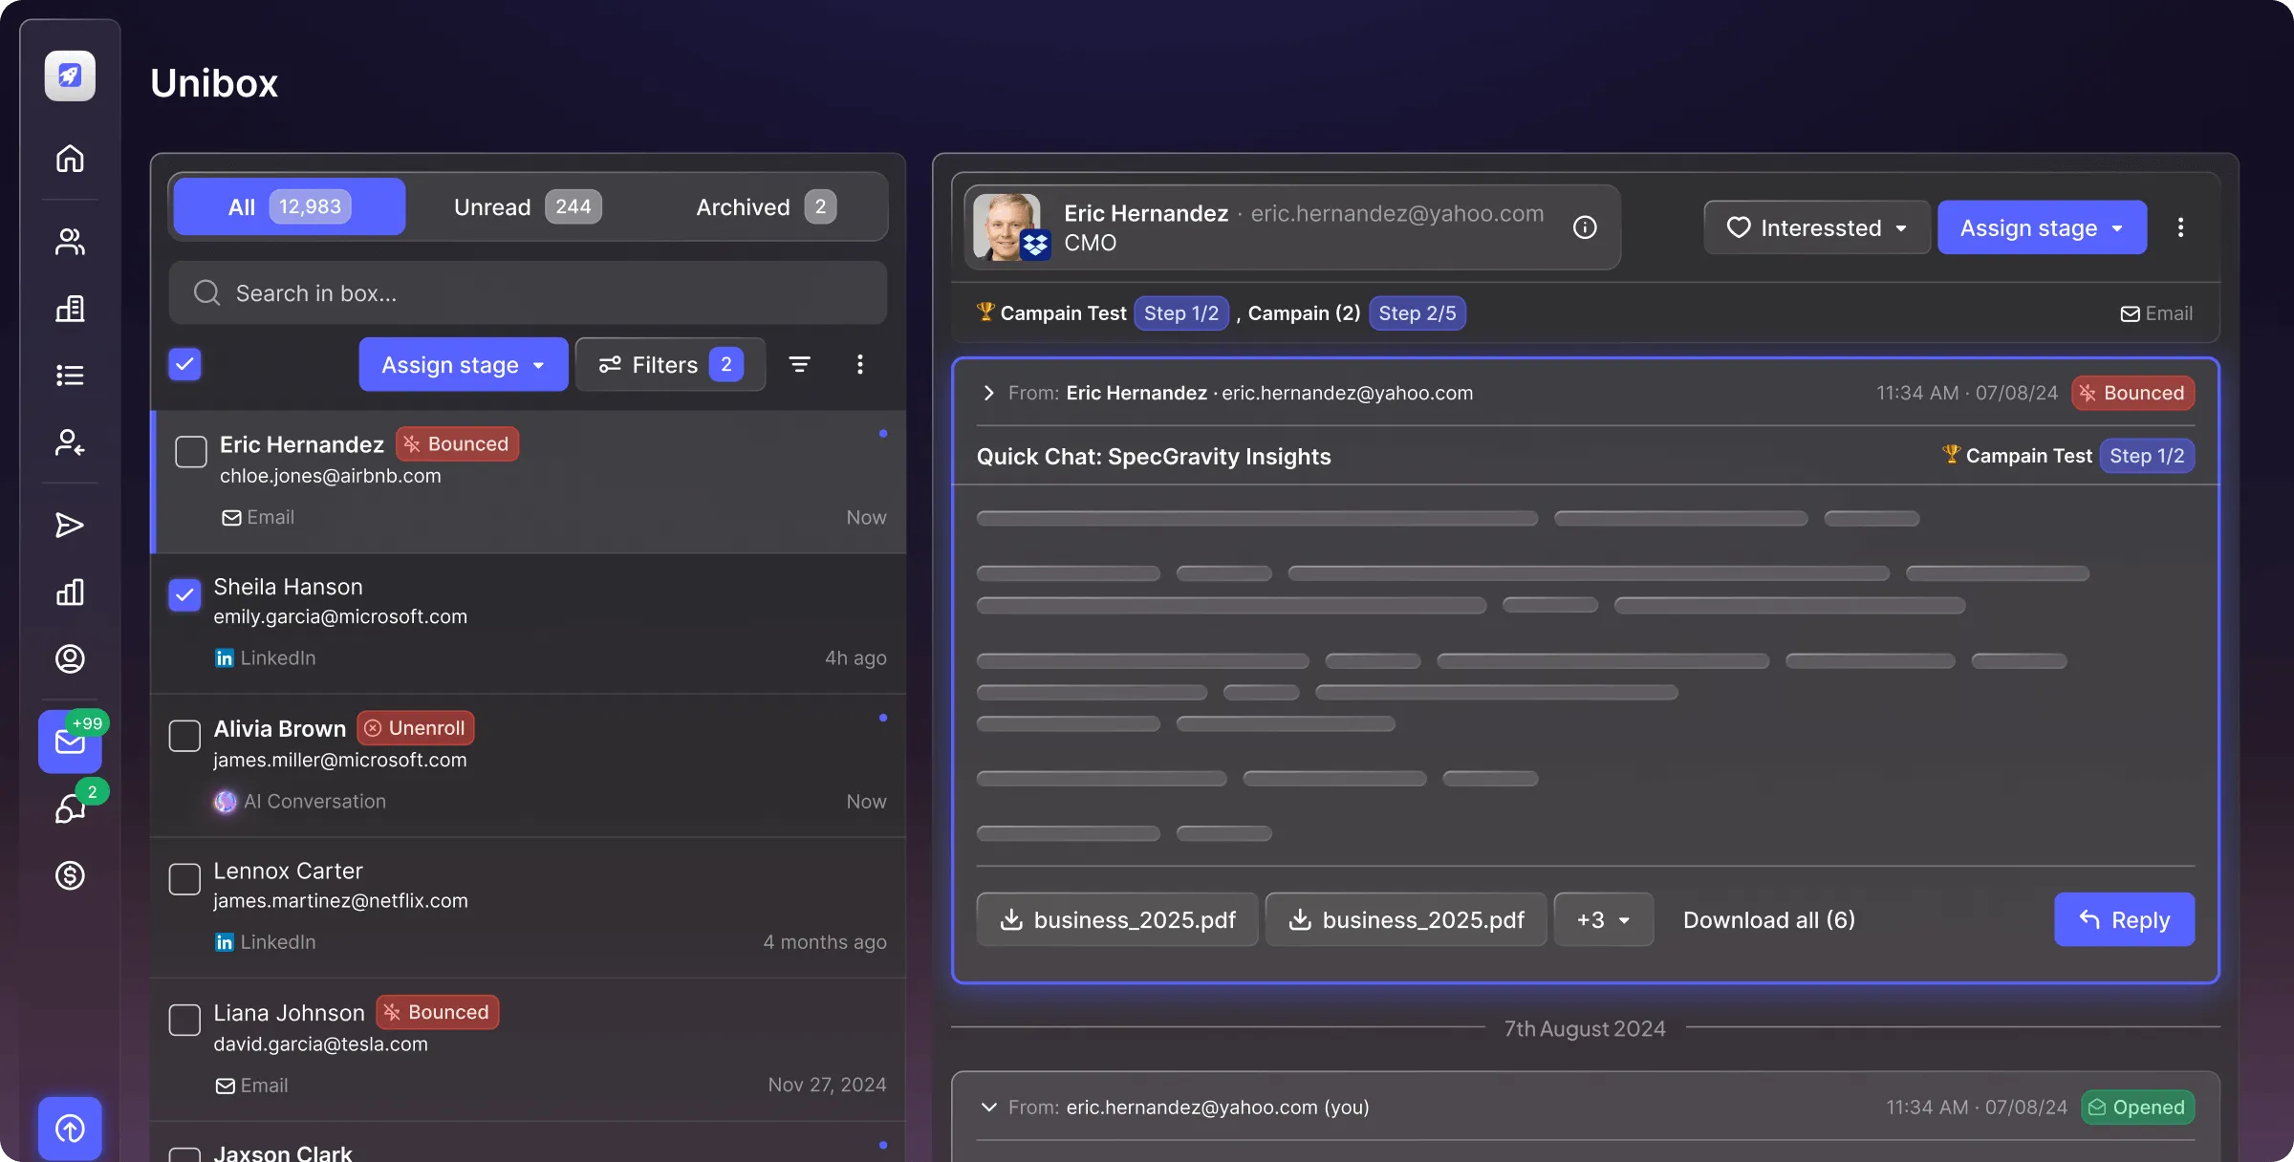Expand the bounced email from Eric Hernandez
This screenshot has height=1162, width=2294.
coord(989,392)
